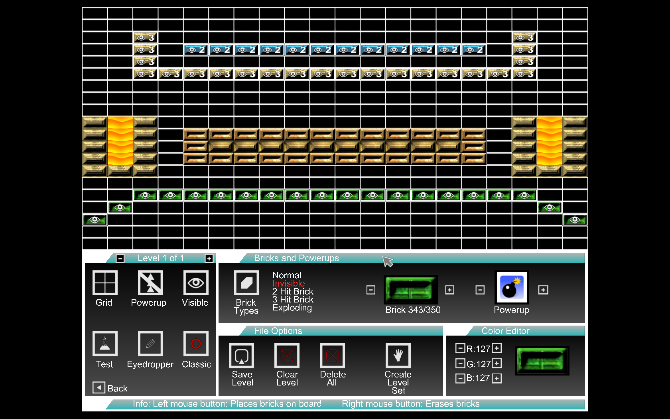Choose the Normal brick type

(x=287, y=275)
